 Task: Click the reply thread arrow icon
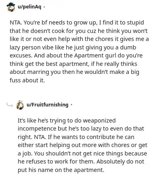pos(10,105)
